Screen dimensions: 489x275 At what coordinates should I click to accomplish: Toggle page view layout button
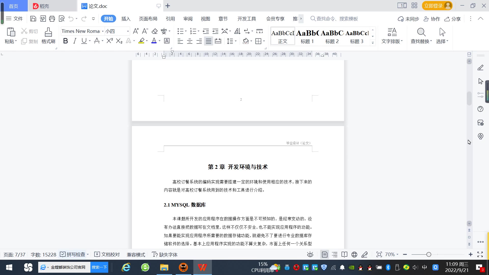coord(324,254)
